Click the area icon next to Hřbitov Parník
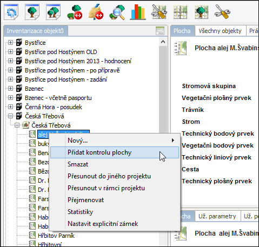The image size is (259, 247). point(32,235)
